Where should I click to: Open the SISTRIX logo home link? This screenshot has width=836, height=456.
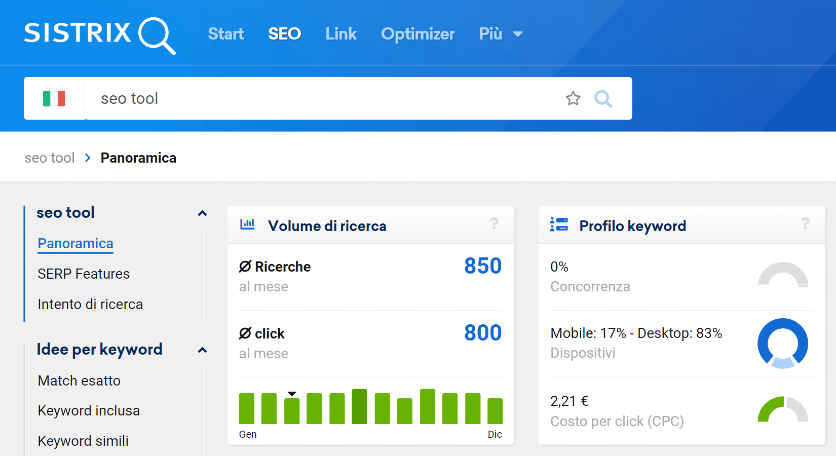100,35
